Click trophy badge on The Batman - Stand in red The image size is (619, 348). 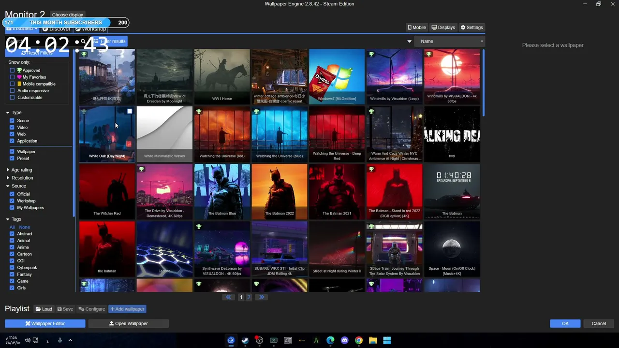pos(371,169)
